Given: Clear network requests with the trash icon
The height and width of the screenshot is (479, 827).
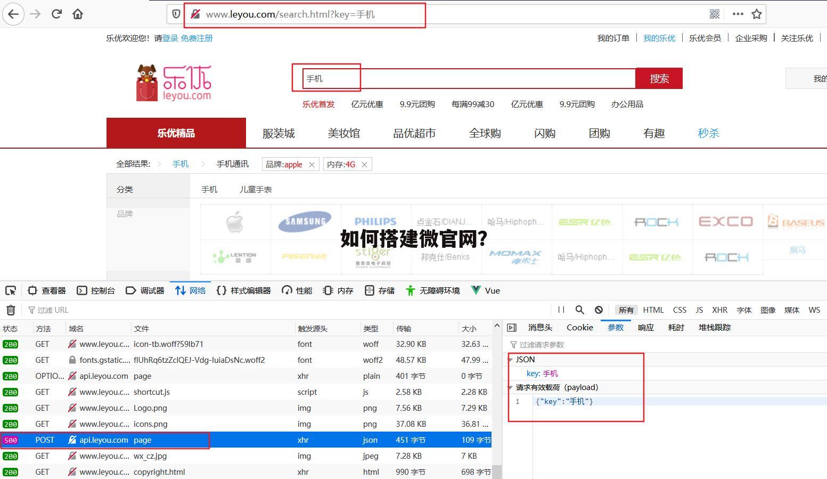Looking at the screenshot, I should coord(11,310).
